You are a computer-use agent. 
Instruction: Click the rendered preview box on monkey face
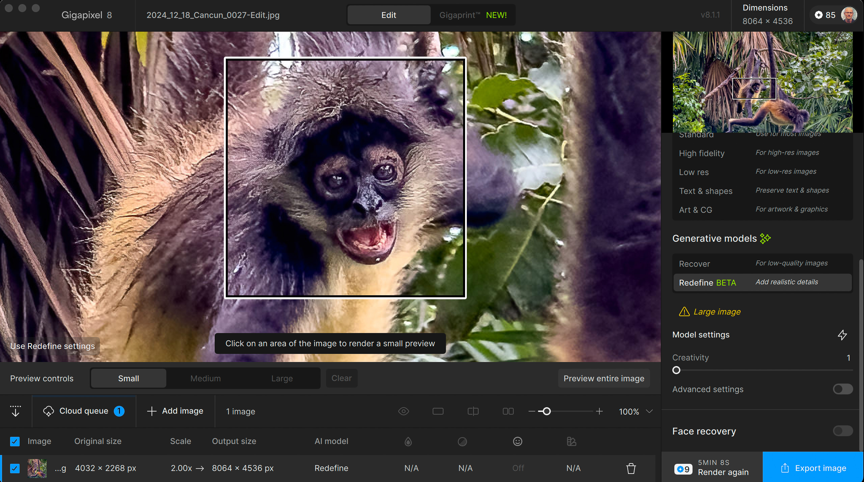345,178
